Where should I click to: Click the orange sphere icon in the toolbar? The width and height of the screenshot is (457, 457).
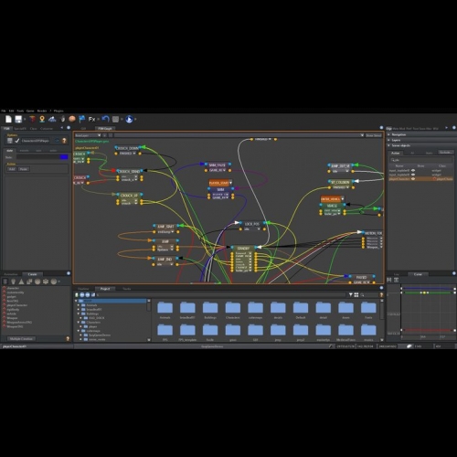point(72,119)
